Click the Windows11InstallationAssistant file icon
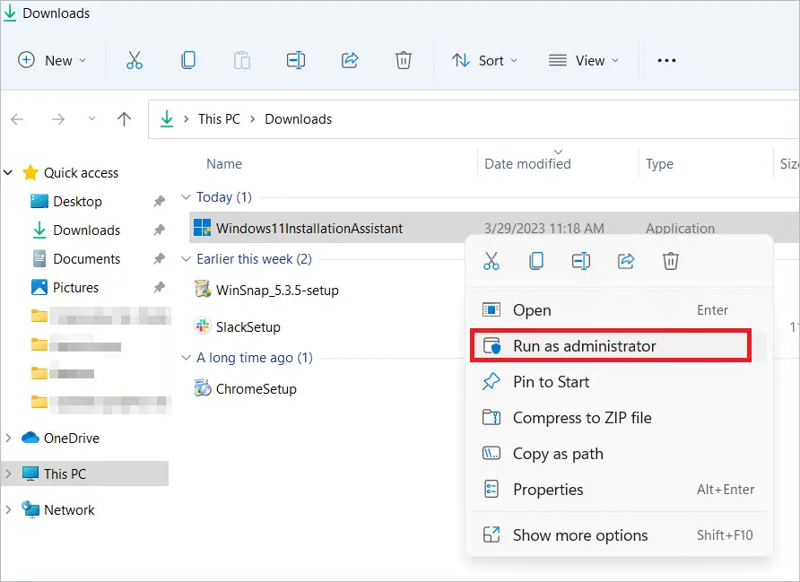 (x=202, y=228)
